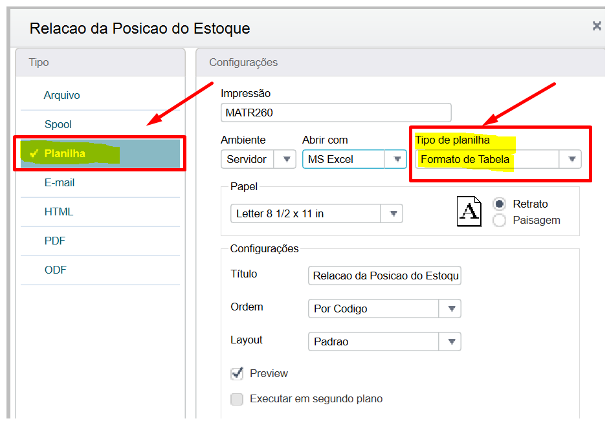The height and width of the screenshot is (423, 609).
Task: Expand the Abrir com MS Excel dropdown
Action: [x=397, y=159]
